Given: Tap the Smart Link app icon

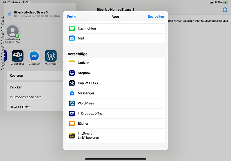Looking at the screenshot, I should click(x=72, y=136).
